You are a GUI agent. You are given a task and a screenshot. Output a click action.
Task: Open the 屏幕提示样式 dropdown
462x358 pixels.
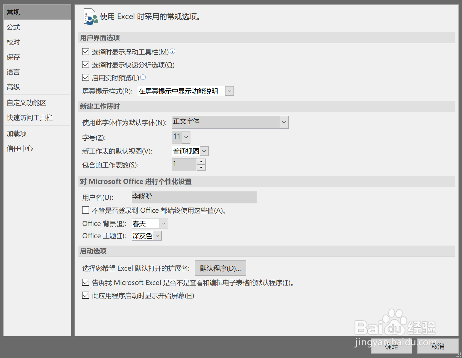229,91
